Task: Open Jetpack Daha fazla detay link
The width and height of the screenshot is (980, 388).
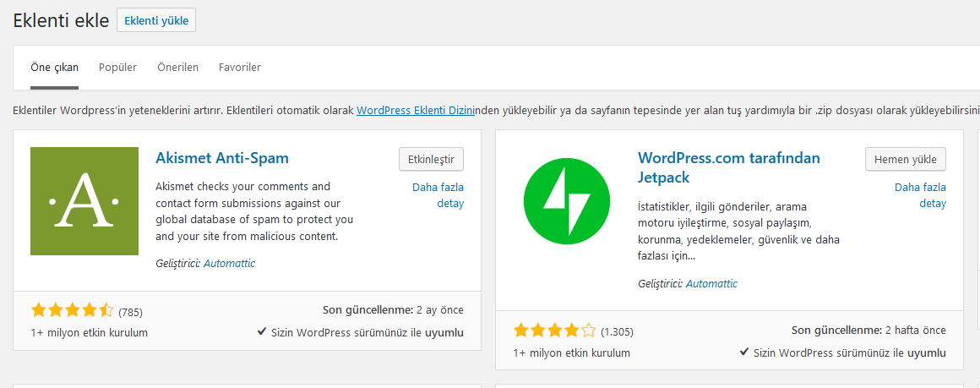Action: coord(920,195)
